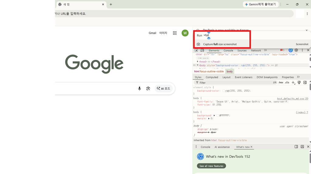Activate the inspect element picker icon
This screenshot has height=174, width=311.
click(196, 50)
